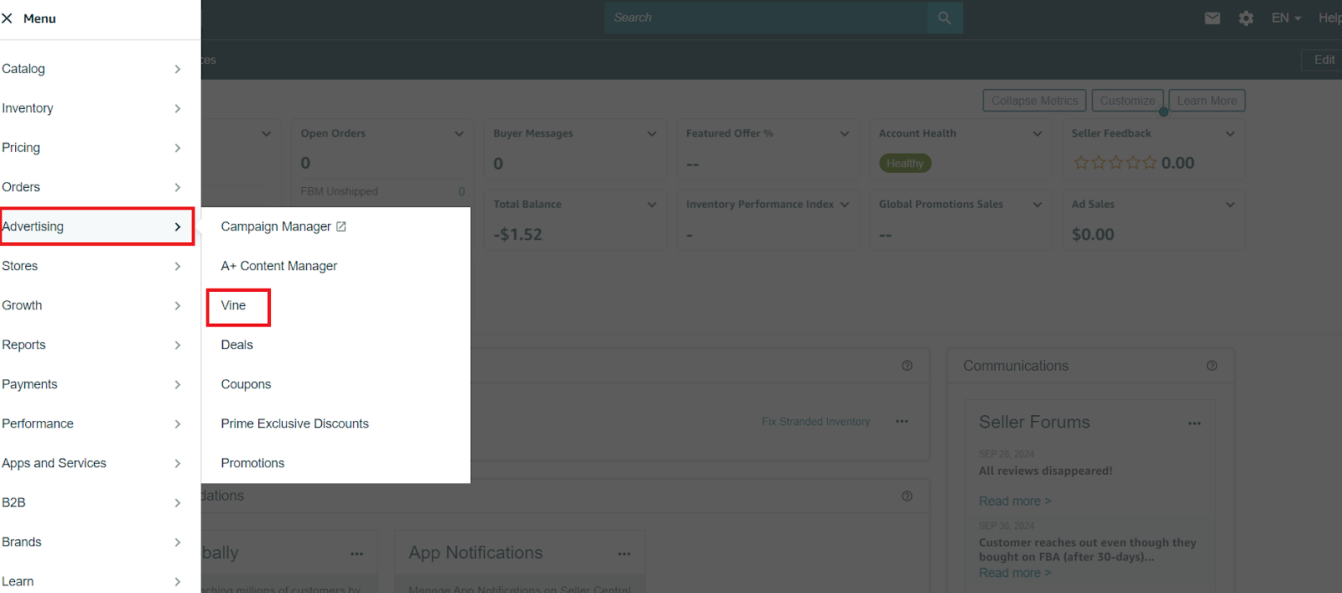Open Seller Forums options dots
Viewport: 1342px width, 593px height.
point(1194,423)
